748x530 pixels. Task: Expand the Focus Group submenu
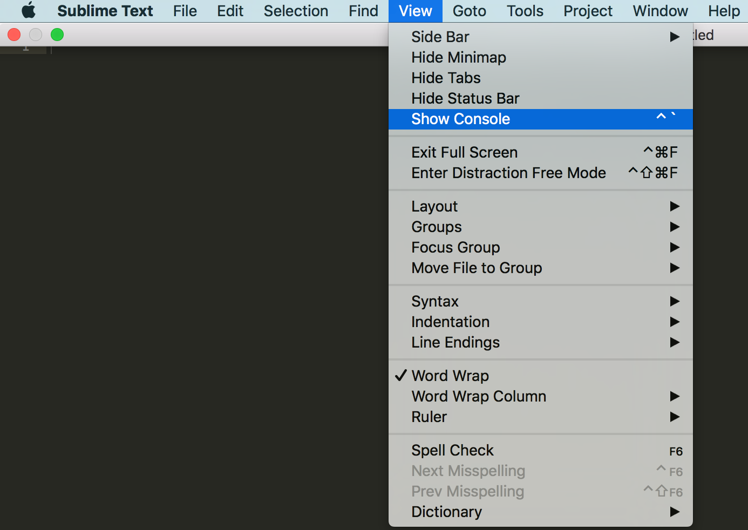[541, 247]
